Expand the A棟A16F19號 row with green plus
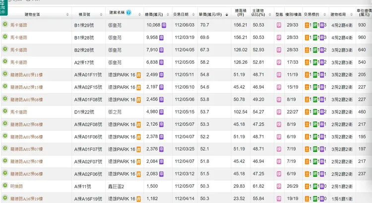The width and height of the screenshot is (372, 203). pyautogui.click(x=5, y=198)
